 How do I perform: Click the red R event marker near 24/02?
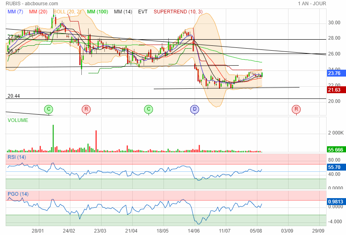tap(86, 109)
